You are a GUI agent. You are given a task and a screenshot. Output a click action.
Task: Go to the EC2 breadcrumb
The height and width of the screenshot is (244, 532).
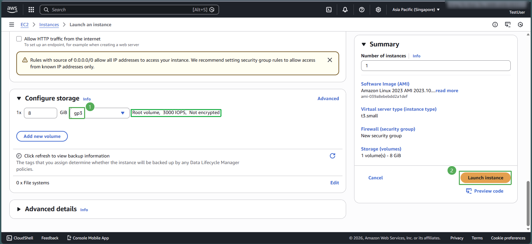pyautogui.click(x=25, y=25)
